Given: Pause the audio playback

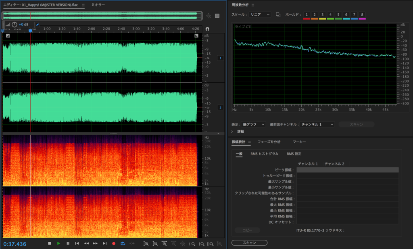Looking at the screenshot, I should tap(68, 243).
